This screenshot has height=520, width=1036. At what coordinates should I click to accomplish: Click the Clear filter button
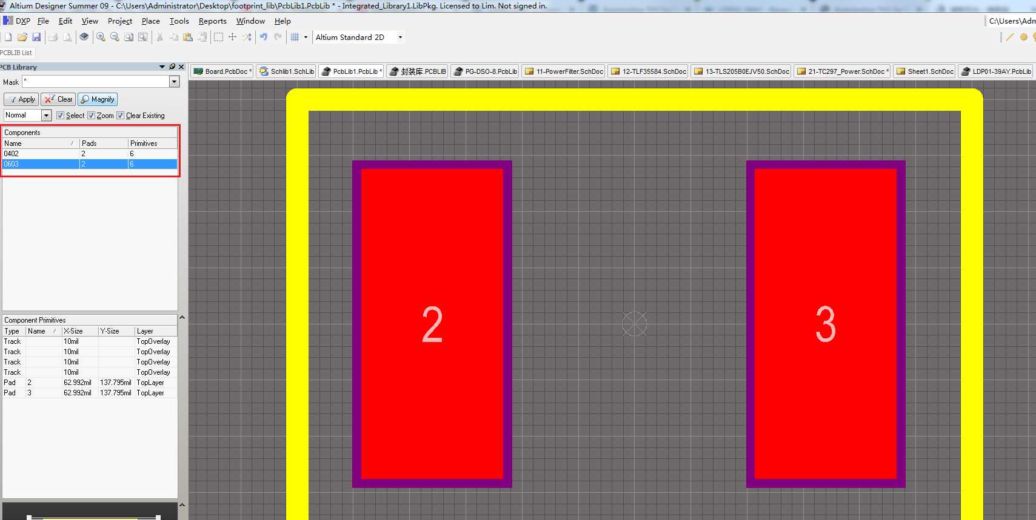tap(58, 99)
